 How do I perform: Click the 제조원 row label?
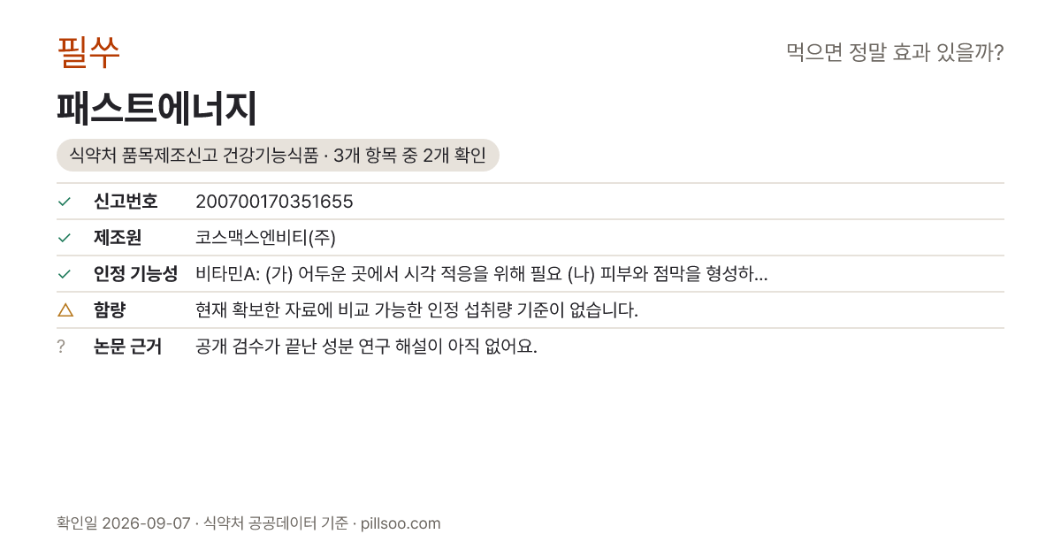pos(118,238)
